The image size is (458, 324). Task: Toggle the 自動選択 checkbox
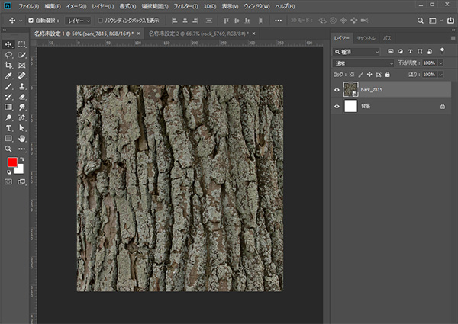pos(31,21)
